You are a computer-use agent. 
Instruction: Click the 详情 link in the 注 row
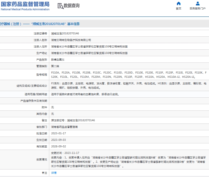54,173
